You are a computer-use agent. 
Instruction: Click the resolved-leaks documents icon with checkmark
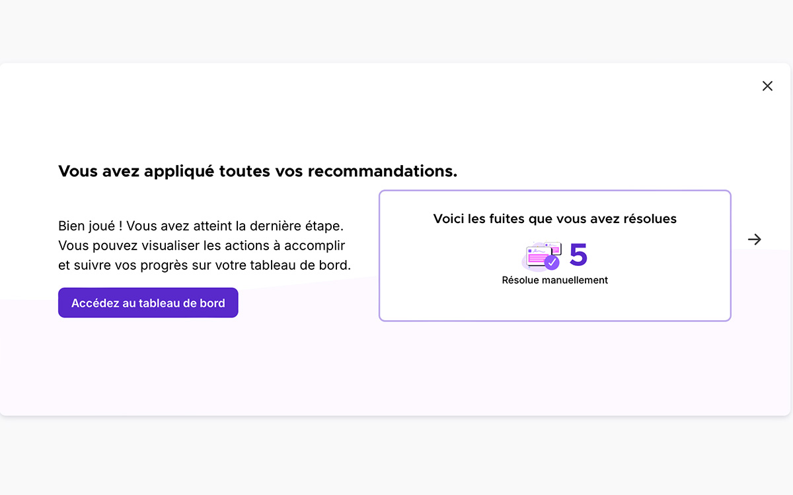point(541,257)
